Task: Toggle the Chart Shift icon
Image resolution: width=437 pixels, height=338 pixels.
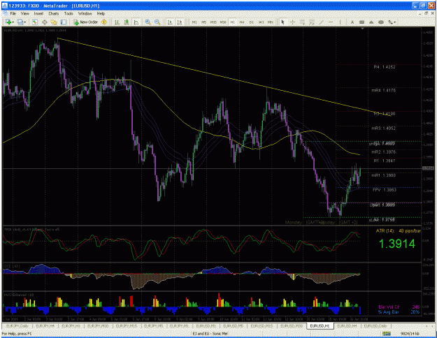Action: coord(180,22)
